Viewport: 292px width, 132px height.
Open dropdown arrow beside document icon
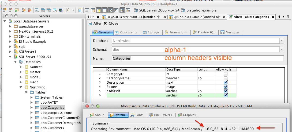tap(73, 10)
